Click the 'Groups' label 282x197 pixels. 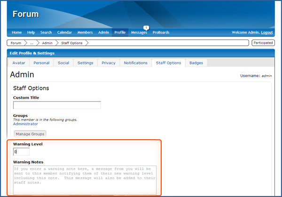point(20,116)
